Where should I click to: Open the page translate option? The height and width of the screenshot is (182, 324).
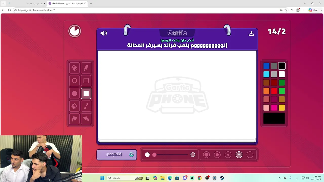point(281,10)
